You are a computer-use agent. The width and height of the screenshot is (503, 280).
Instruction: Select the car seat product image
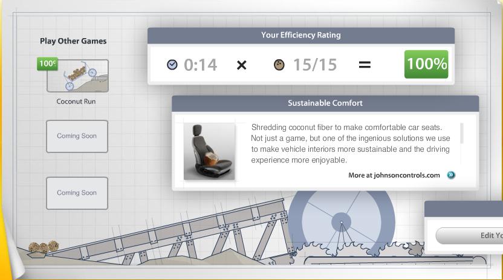(209, 151)
